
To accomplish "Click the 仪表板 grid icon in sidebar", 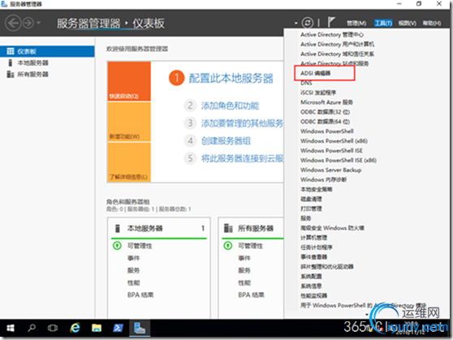I will (x=11, y=51).
